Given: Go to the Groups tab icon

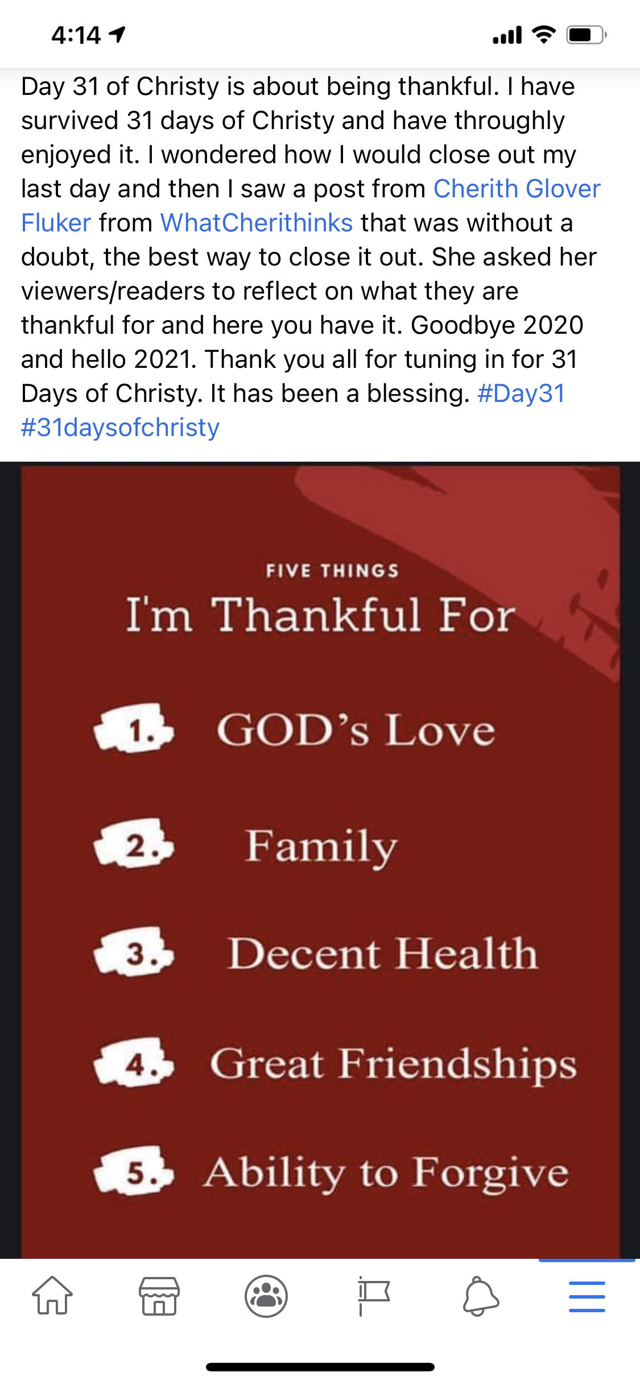Looking at the screenshot, I should click(266, 1296).
